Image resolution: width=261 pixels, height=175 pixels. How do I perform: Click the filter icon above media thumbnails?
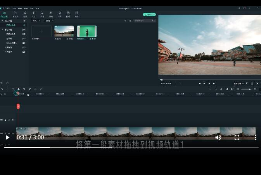click(x=125, y=21)
